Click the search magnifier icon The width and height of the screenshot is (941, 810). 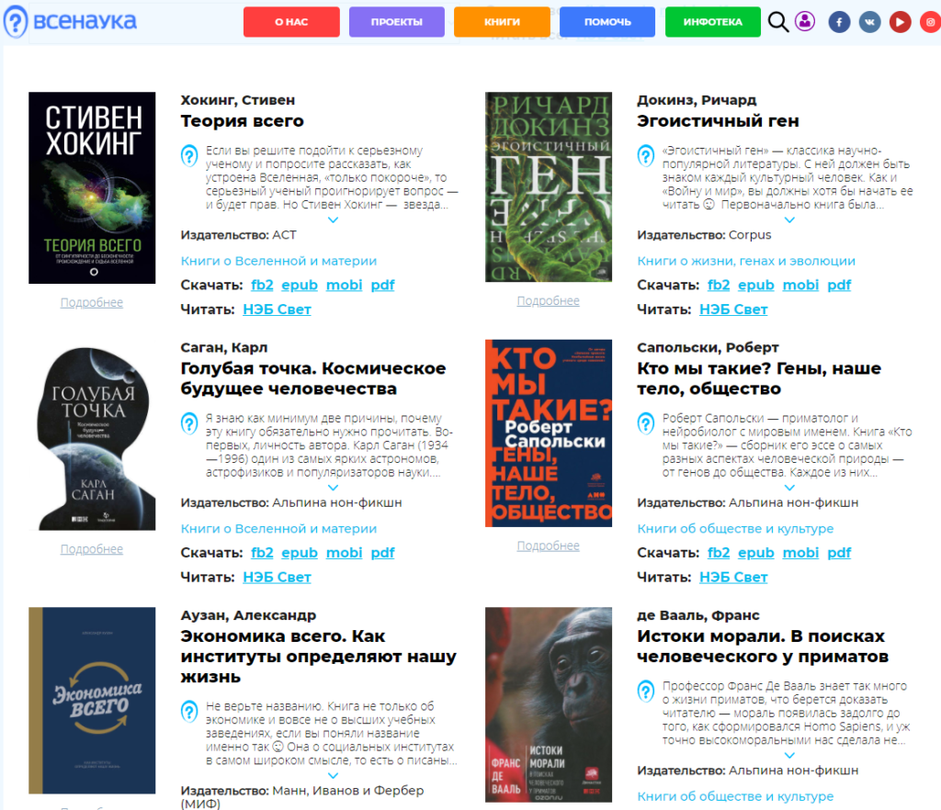[x=778, y=22]
